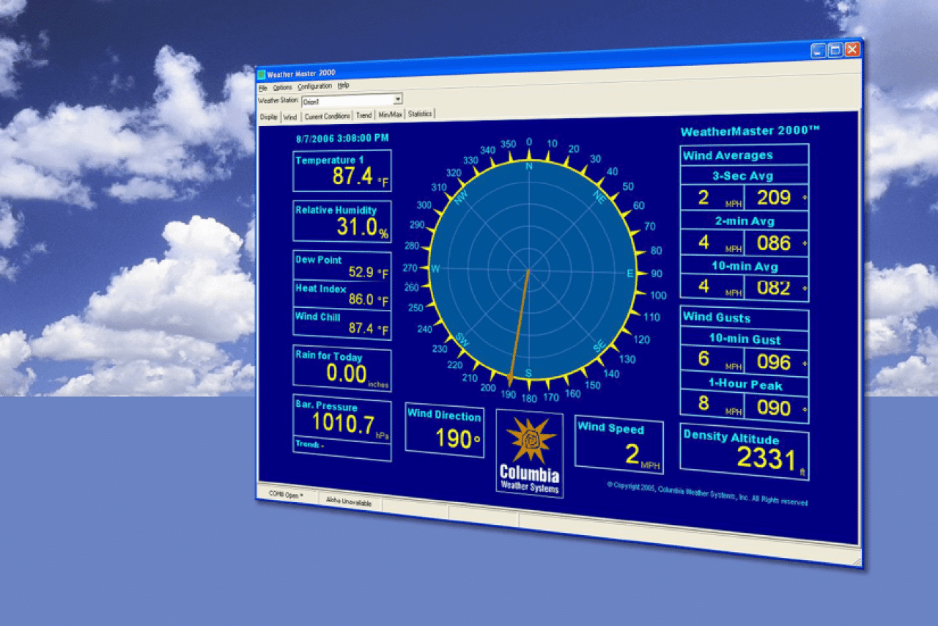Click the date and time 8/7/2006 3:08:00 PM
Viewport: 938px width, 626px height.
[342, 138]
